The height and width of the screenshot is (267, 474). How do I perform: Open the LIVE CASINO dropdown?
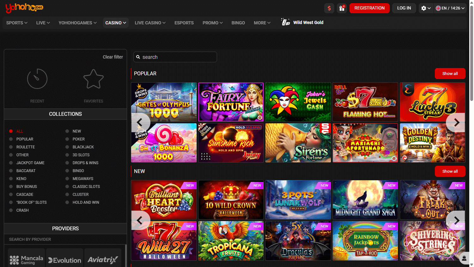150,22
